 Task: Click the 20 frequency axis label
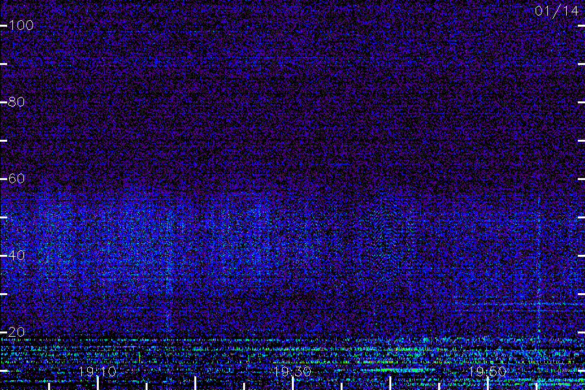click(x=16, y=332)
